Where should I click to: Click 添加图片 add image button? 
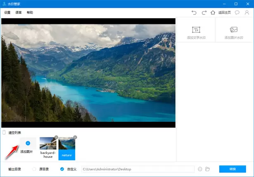pos(28,147)
